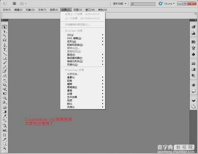
Task: Open the control bar options menu
Action: (x=195, y=14)
